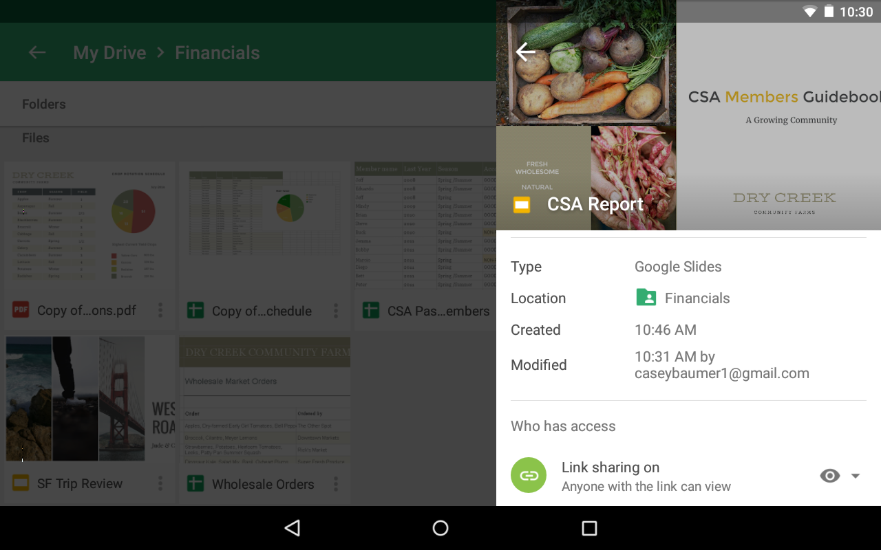This screenshot has height=550, width=881.
Task: Click the Wholesale Orders file name
Action: pos(263,484)
